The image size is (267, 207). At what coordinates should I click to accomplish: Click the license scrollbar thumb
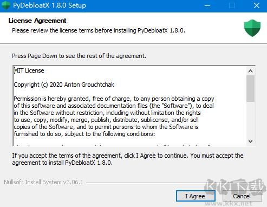coord(250,88)
